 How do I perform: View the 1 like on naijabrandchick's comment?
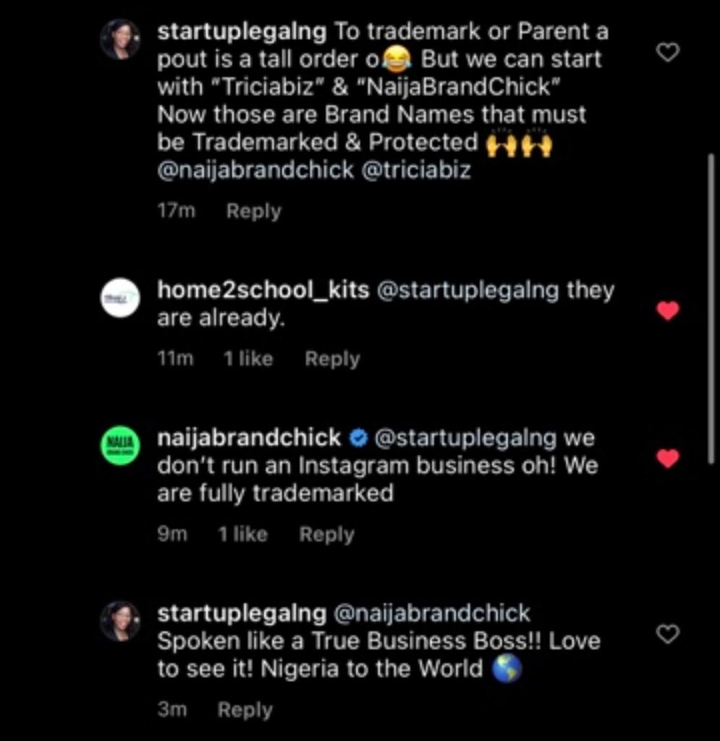(242, 535)
